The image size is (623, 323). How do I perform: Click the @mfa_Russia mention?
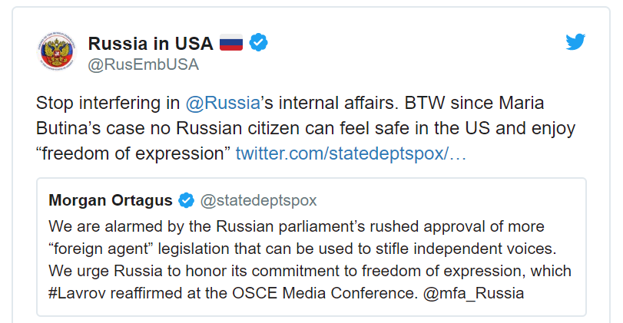474,293
